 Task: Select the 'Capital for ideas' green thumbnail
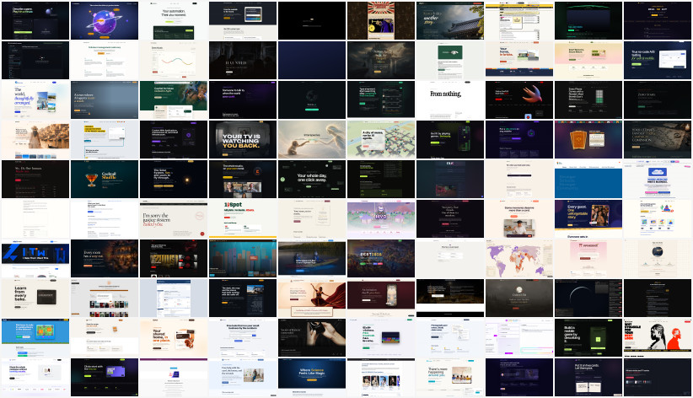pyautogui.click(x=174, y=100)
